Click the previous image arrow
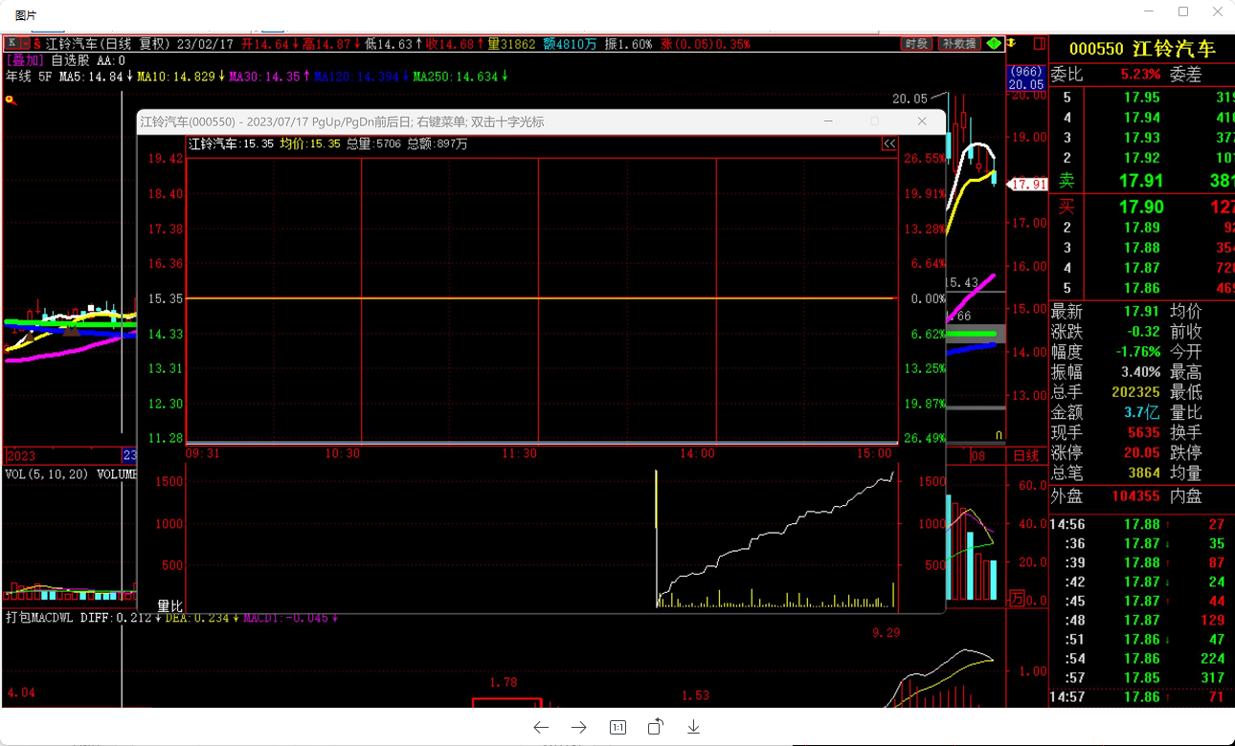Viewport: 1235px width, 746px height. click(541, 728)
